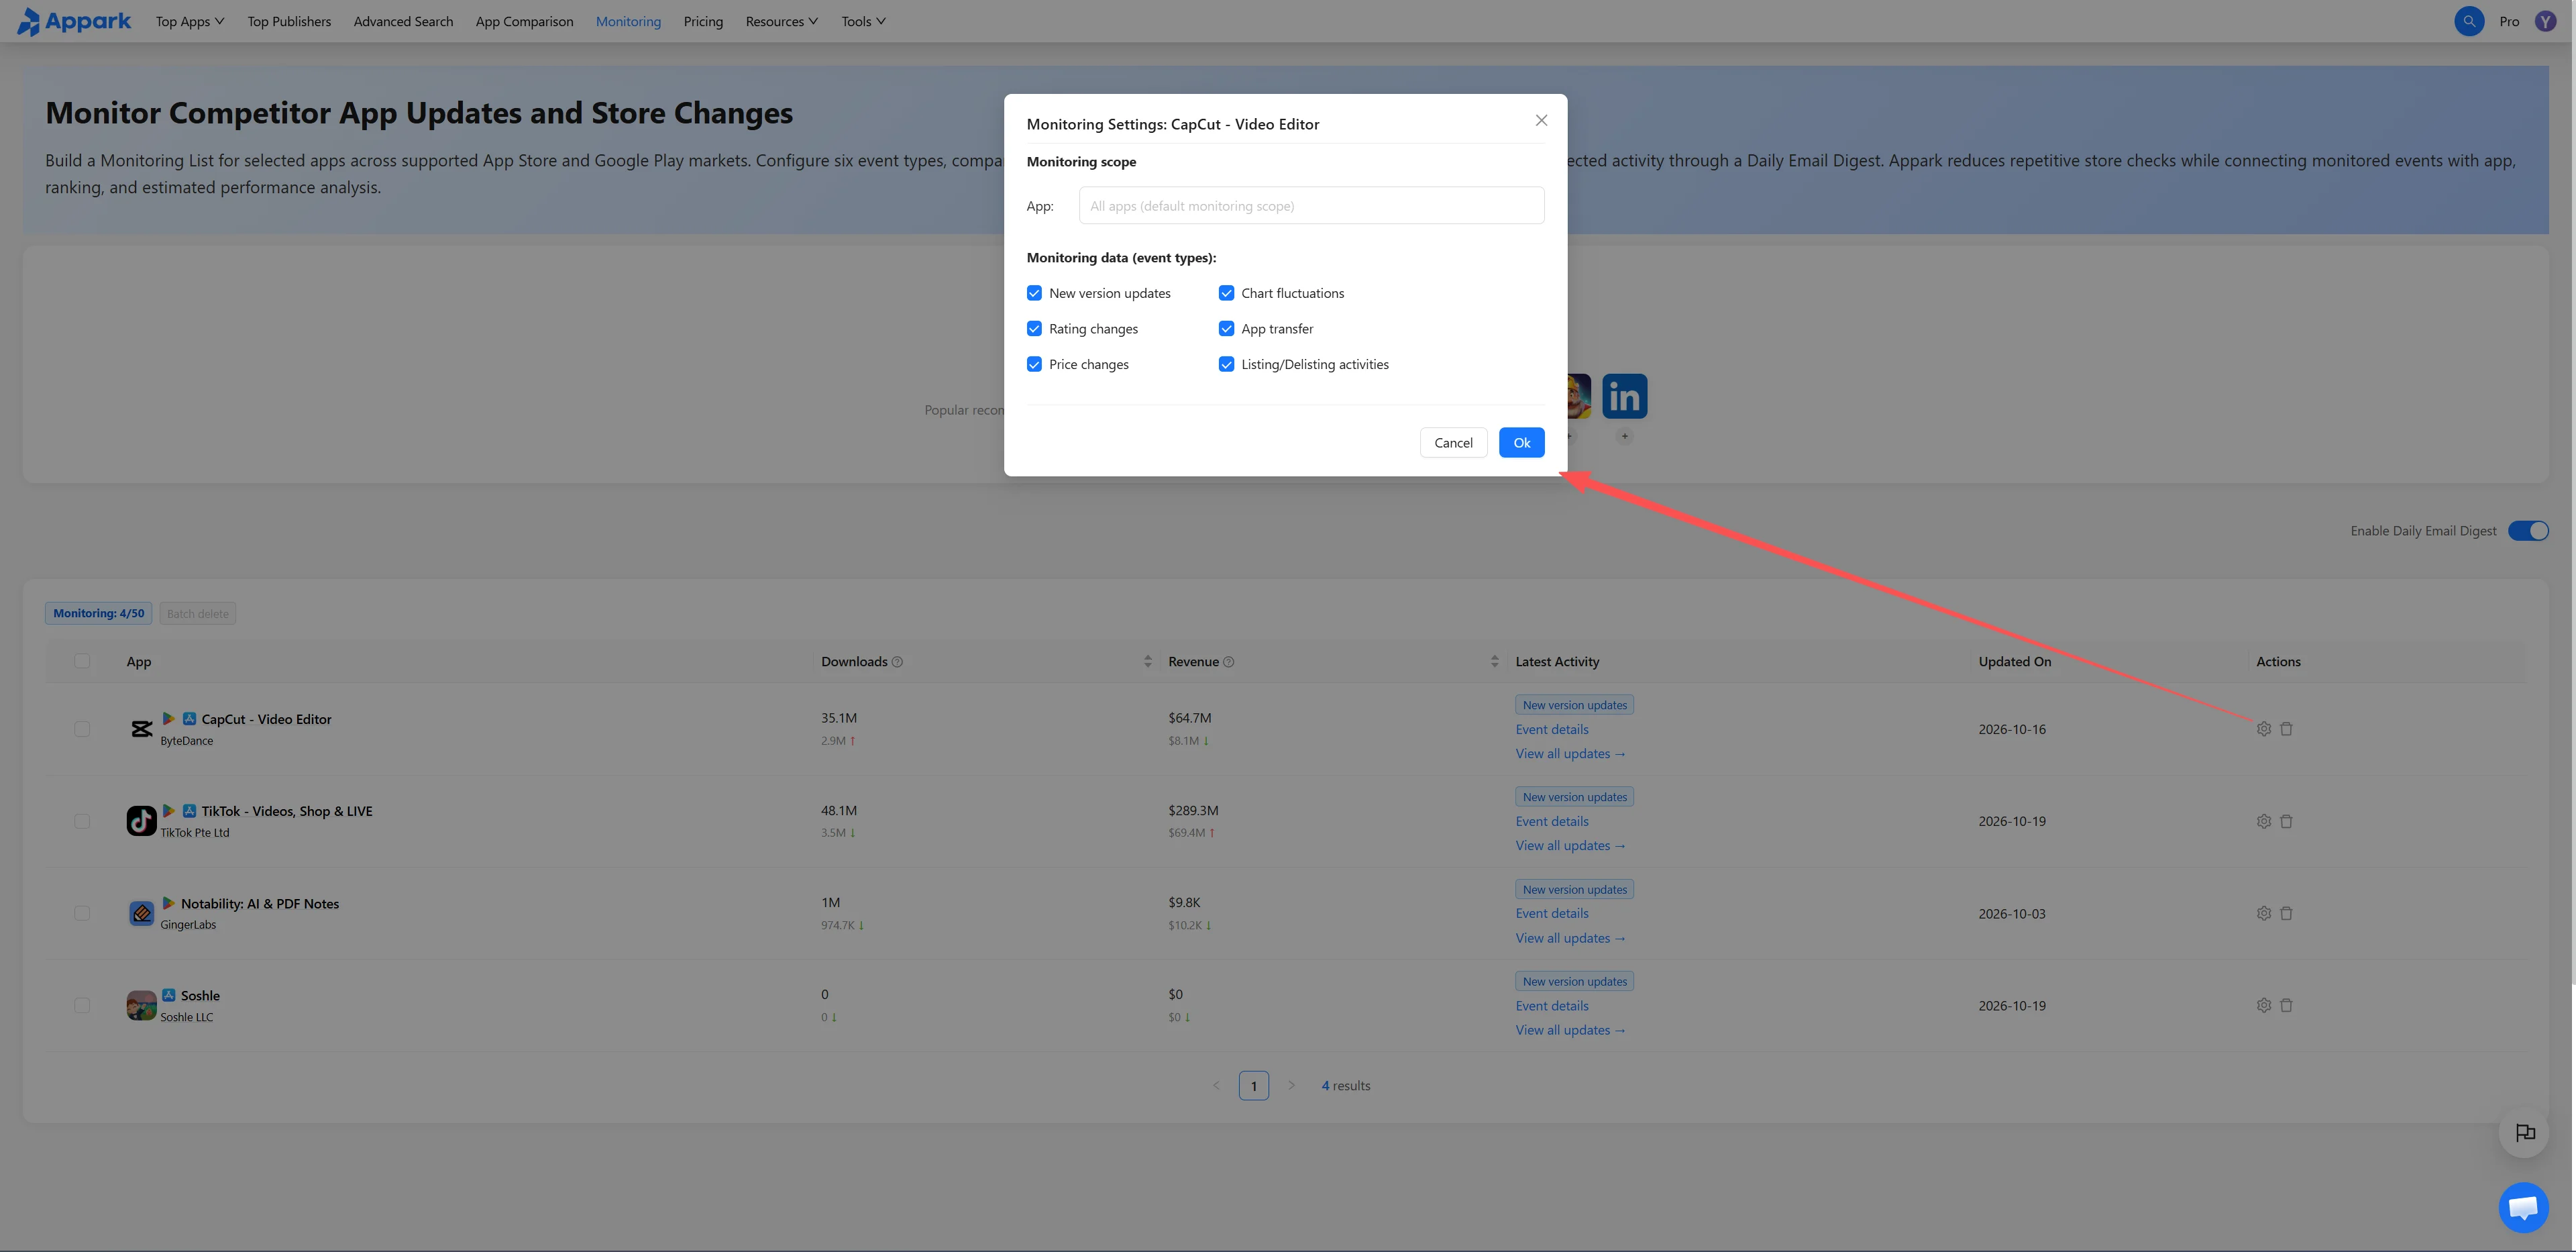Open settings gear for TikTok row
Screen dimensions: 2576x1252
coord(2264,821)
